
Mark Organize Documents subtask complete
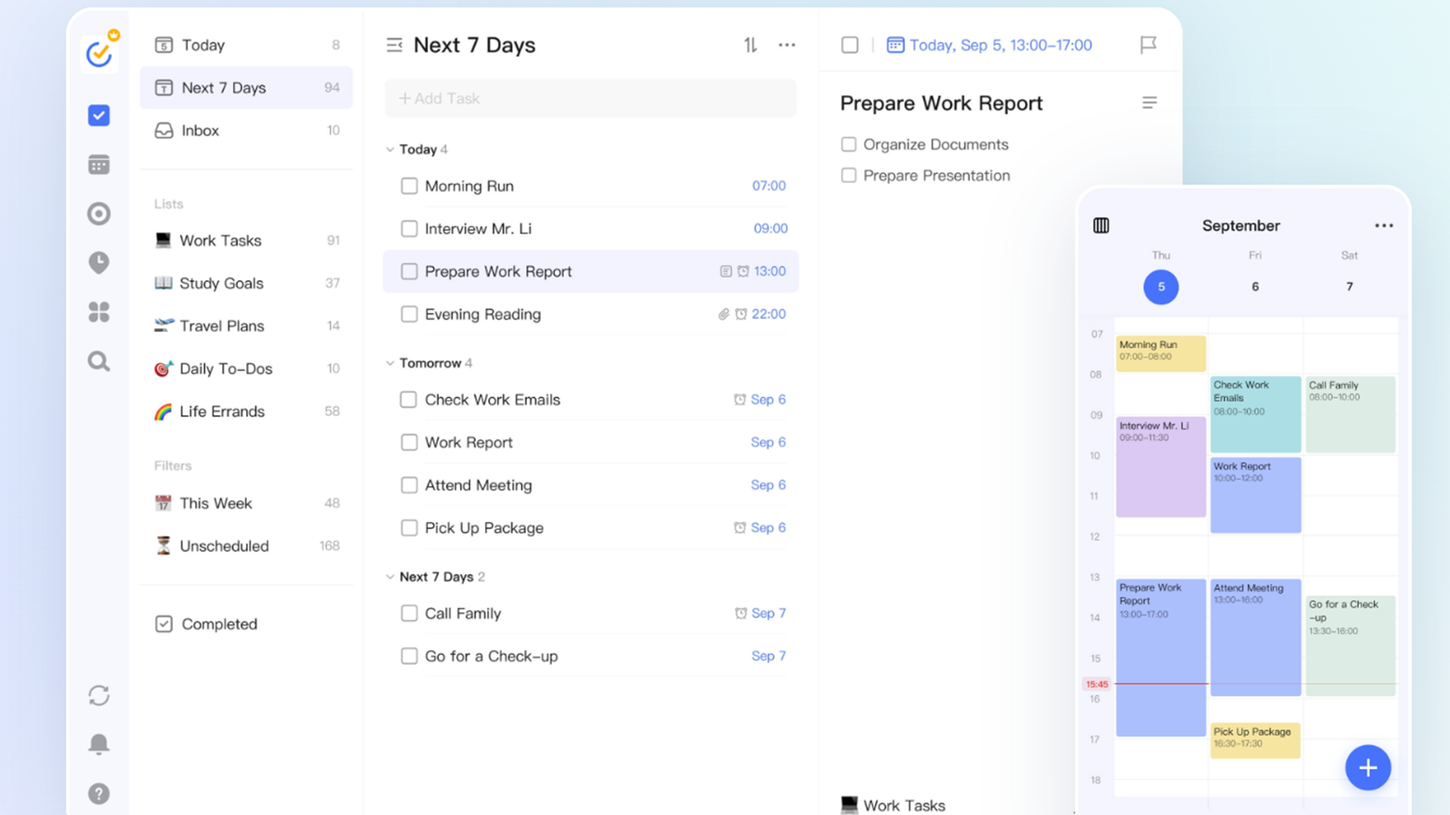tap(849, 144)
